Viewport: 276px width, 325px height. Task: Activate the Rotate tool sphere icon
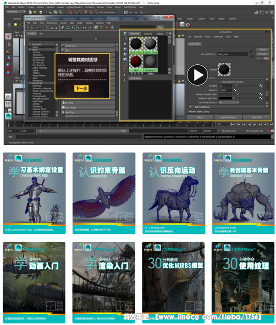8,66
